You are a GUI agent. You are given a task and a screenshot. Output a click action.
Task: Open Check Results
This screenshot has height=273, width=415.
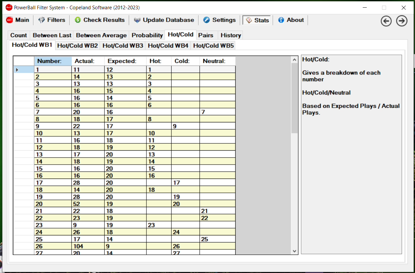click(100, 20)
